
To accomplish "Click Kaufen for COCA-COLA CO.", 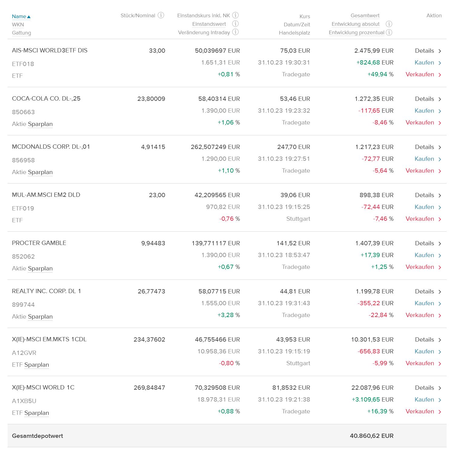I will [428, 111].
